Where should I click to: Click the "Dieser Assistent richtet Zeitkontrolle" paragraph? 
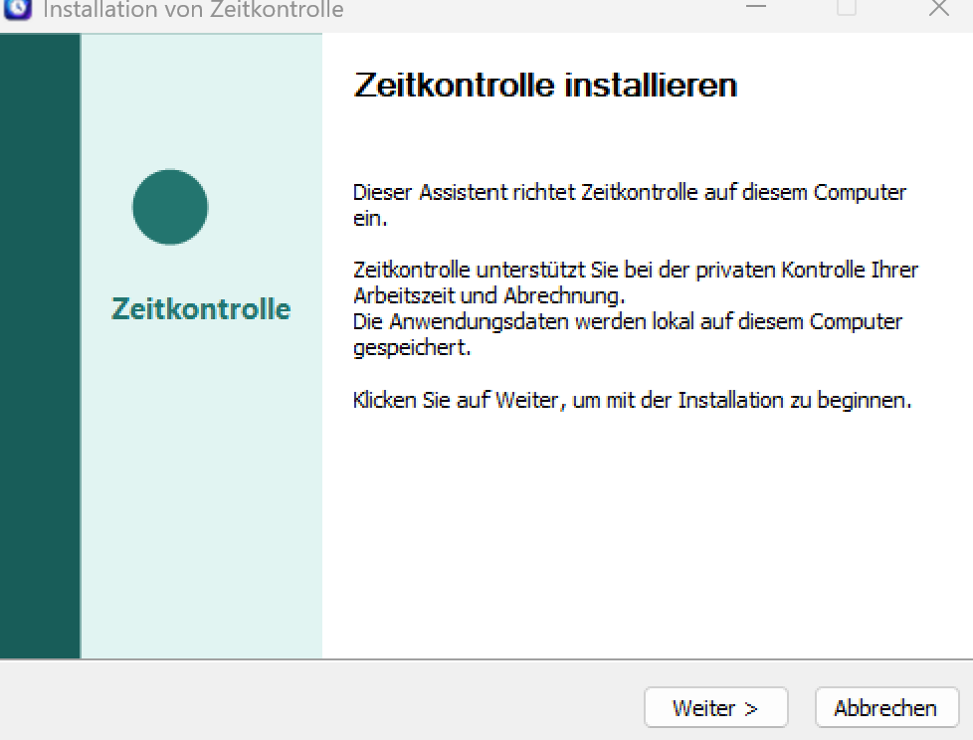tap(629, 205)
